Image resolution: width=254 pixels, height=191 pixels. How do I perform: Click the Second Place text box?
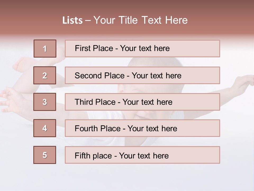(x=142, y=75)
